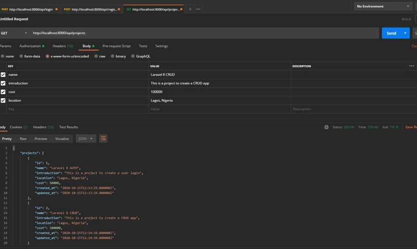Click the cost value cell '100000'
The height and width of the screenshot is (249, 417).
click(x=219, y=92)
